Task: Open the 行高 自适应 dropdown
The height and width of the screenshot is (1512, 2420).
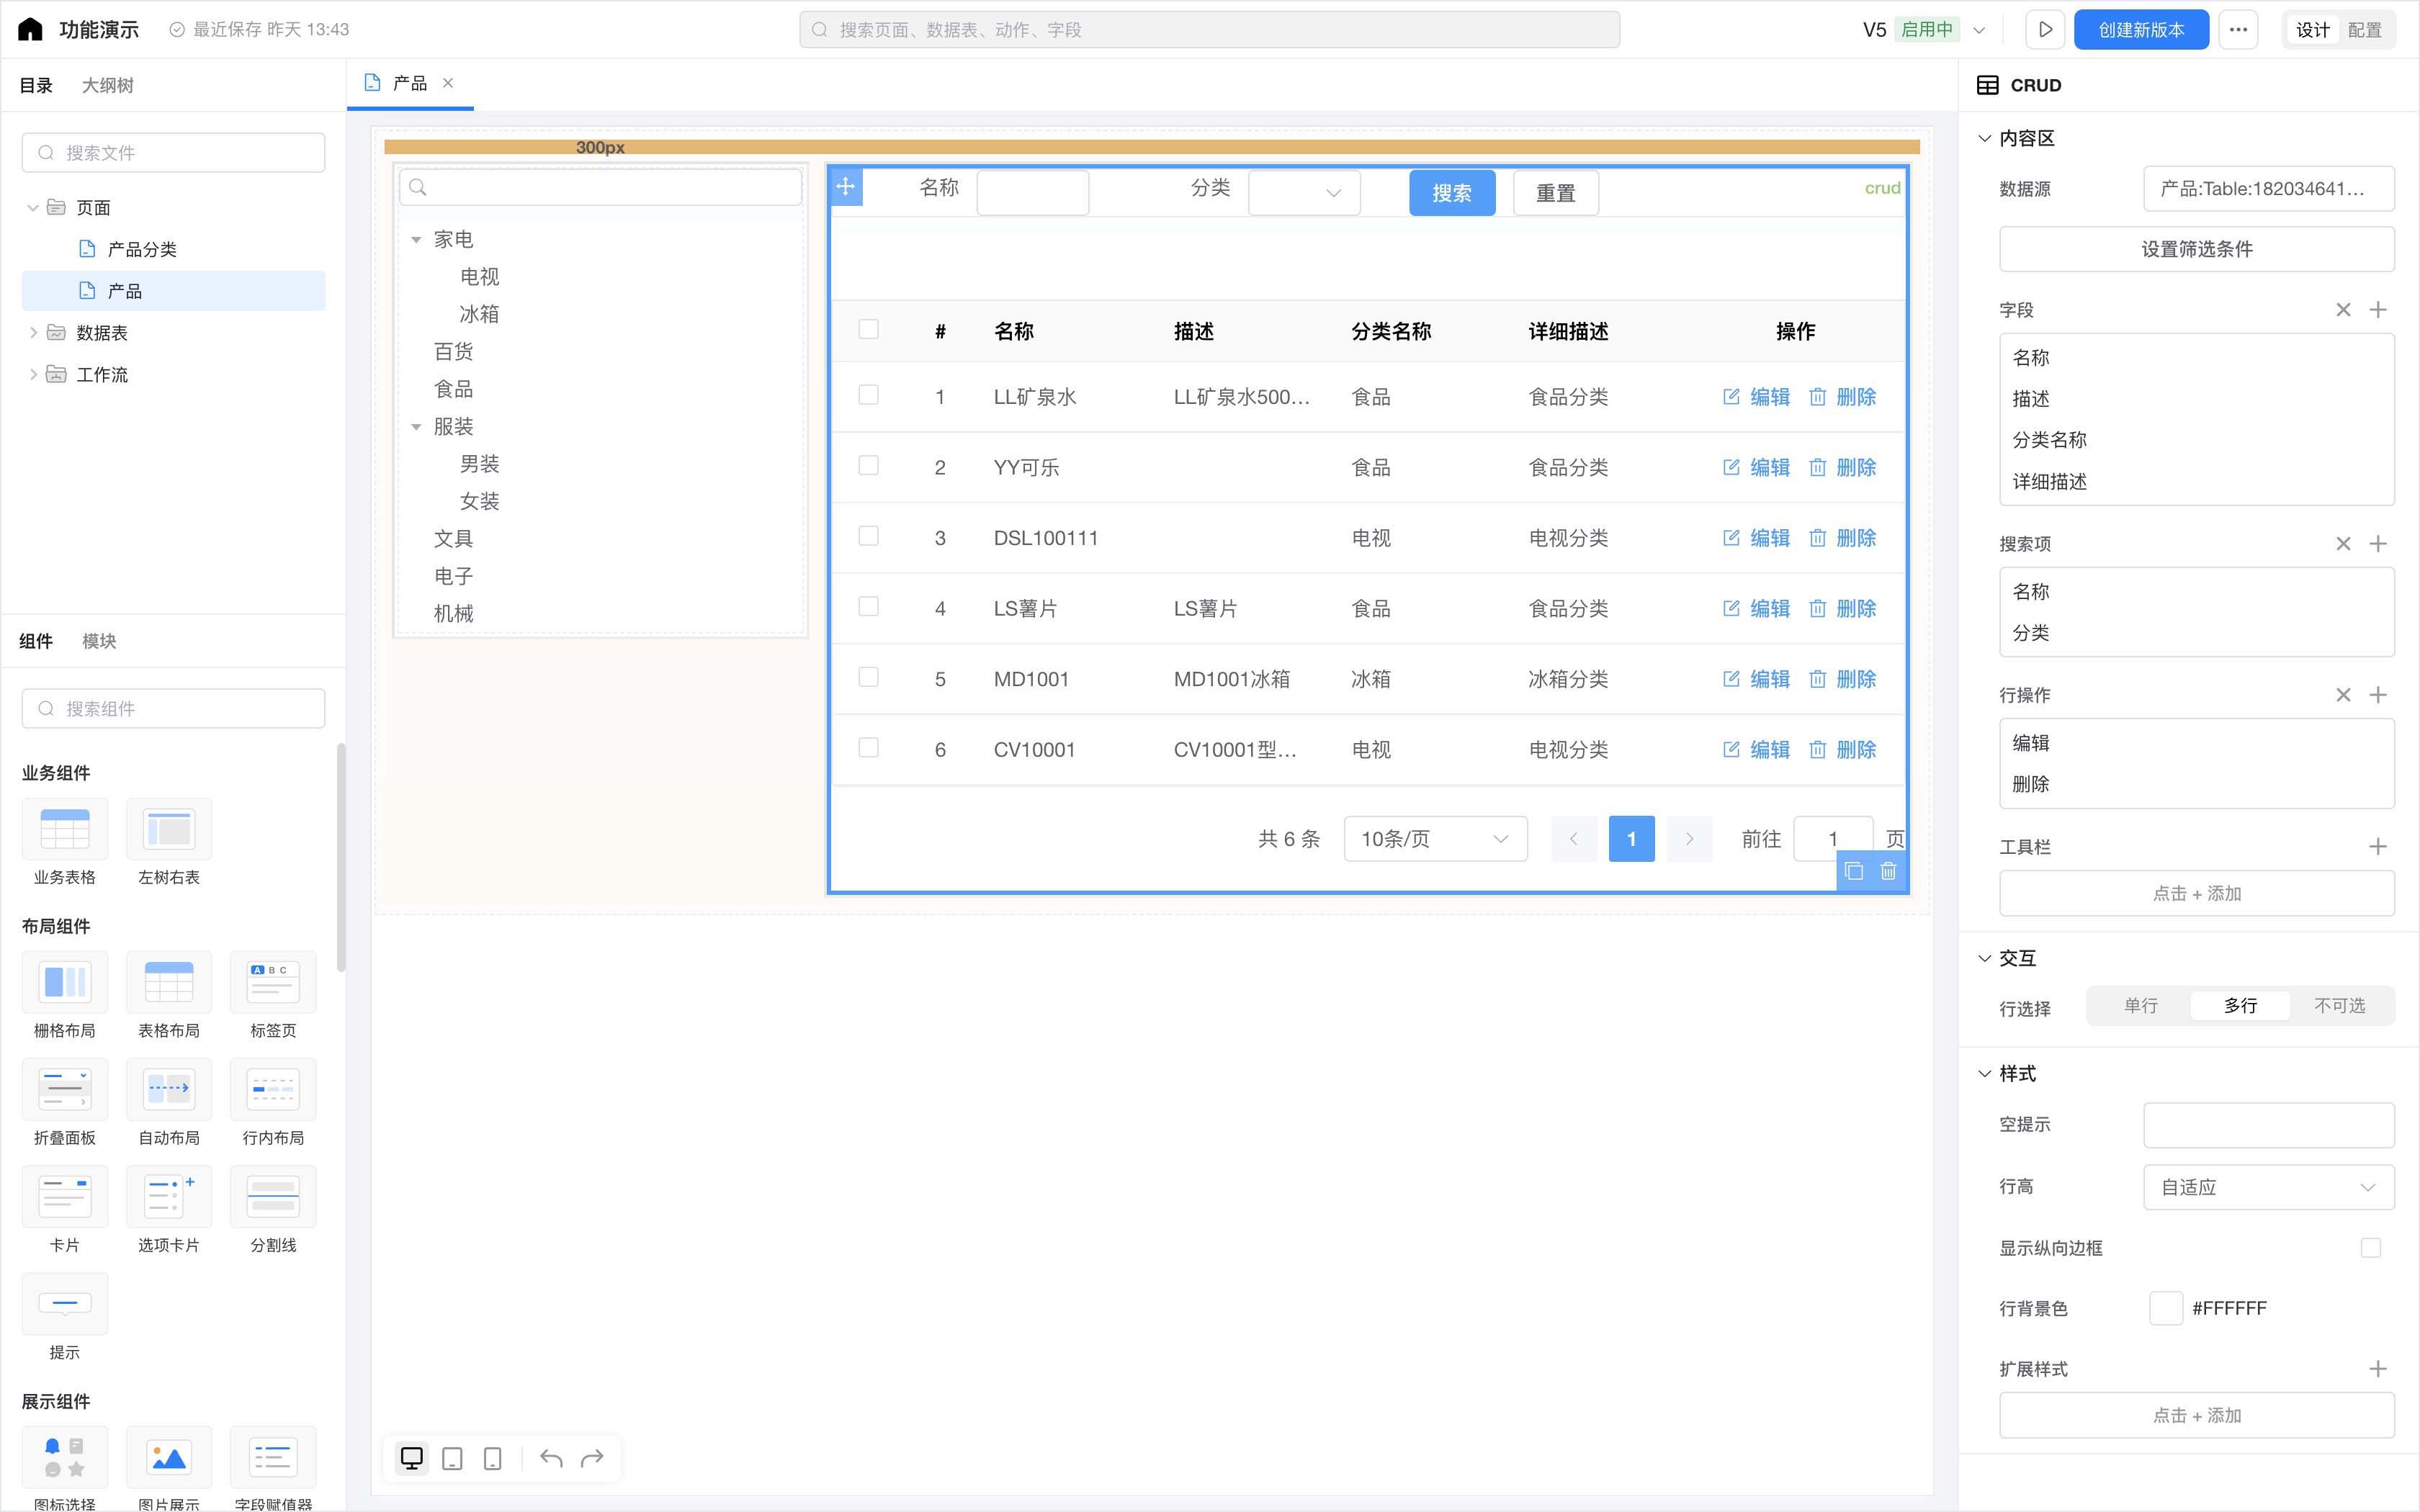Action: [x=2268, y=1187]
